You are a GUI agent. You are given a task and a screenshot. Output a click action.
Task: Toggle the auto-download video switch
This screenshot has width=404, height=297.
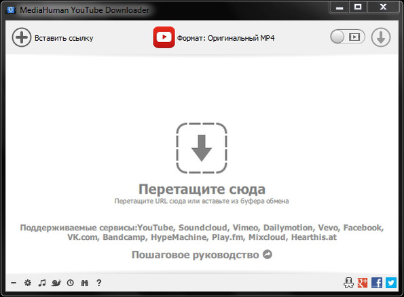click(x=348, y=37)
